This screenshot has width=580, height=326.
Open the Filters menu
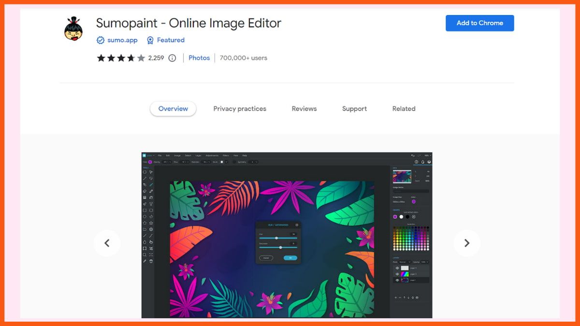(225, 156)
